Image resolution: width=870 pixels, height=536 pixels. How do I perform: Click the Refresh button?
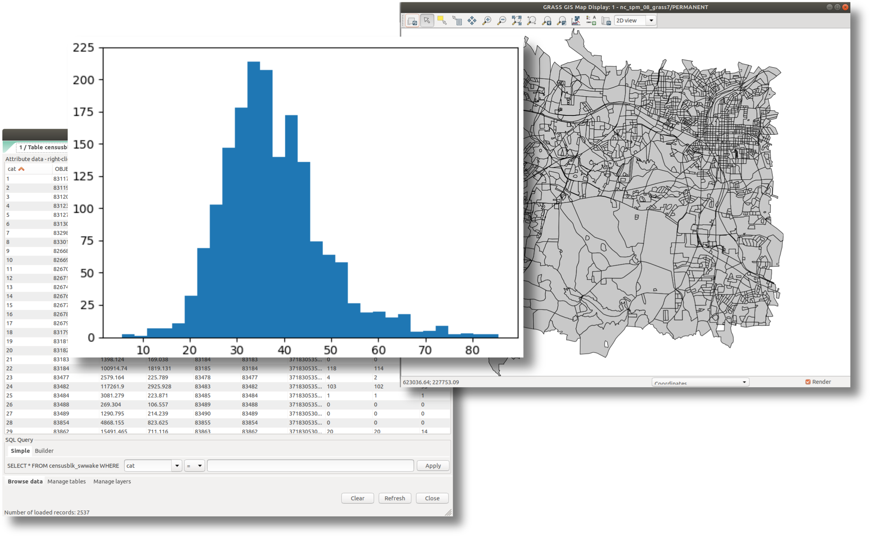pyautogui.click(x=395, y=498)
